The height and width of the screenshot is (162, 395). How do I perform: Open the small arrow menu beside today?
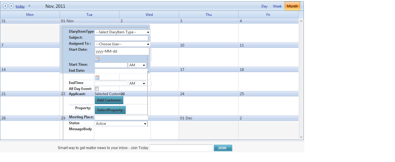29,6
